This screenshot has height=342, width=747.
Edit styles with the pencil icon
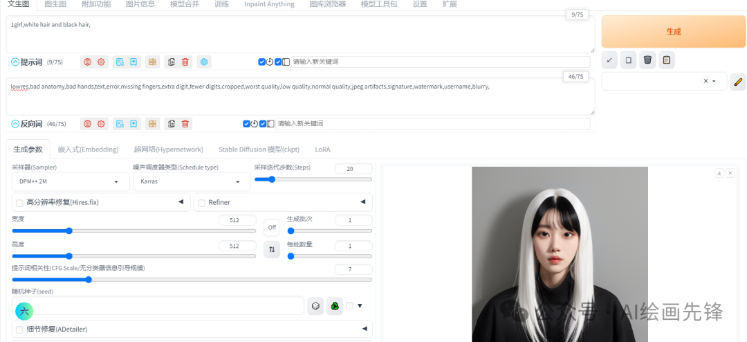pos(738,82)
